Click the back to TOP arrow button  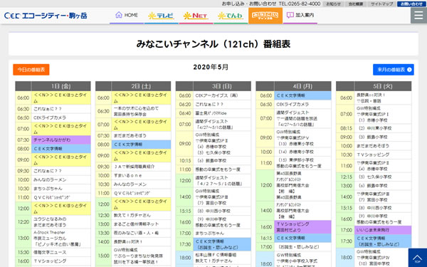418,258
